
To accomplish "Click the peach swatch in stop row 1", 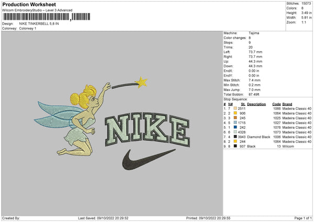I will 235,108.
